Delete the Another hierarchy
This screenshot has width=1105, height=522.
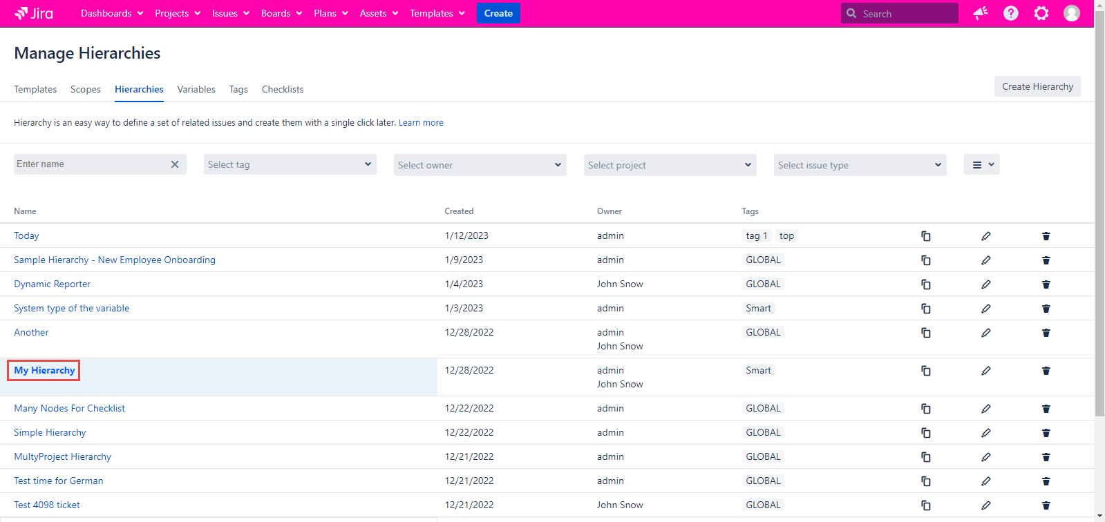pos(1046,333)
